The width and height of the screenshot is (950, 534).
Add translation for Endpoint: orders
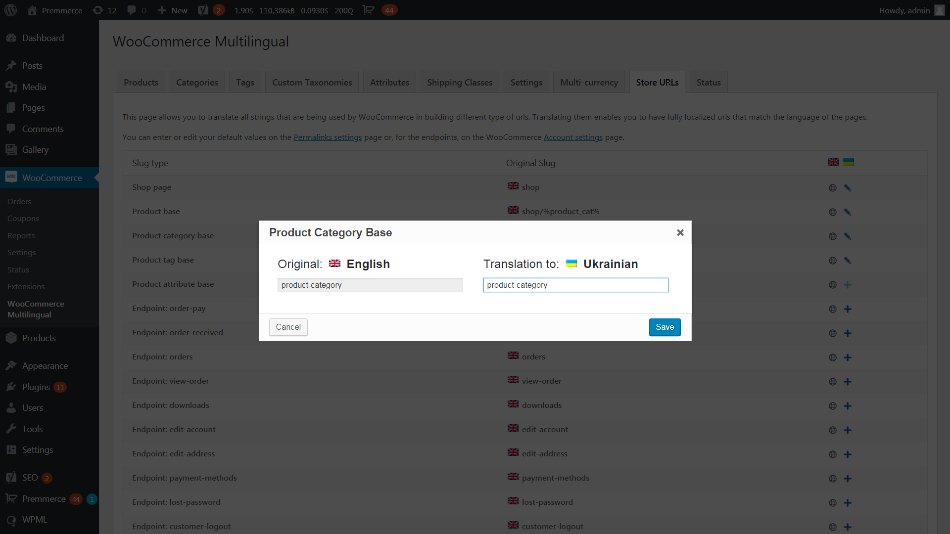(848, 357)
